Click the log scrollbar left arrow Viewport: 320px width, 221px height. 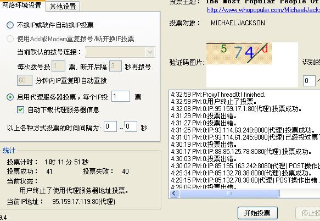pyautogui.click(x=174, y=193)
